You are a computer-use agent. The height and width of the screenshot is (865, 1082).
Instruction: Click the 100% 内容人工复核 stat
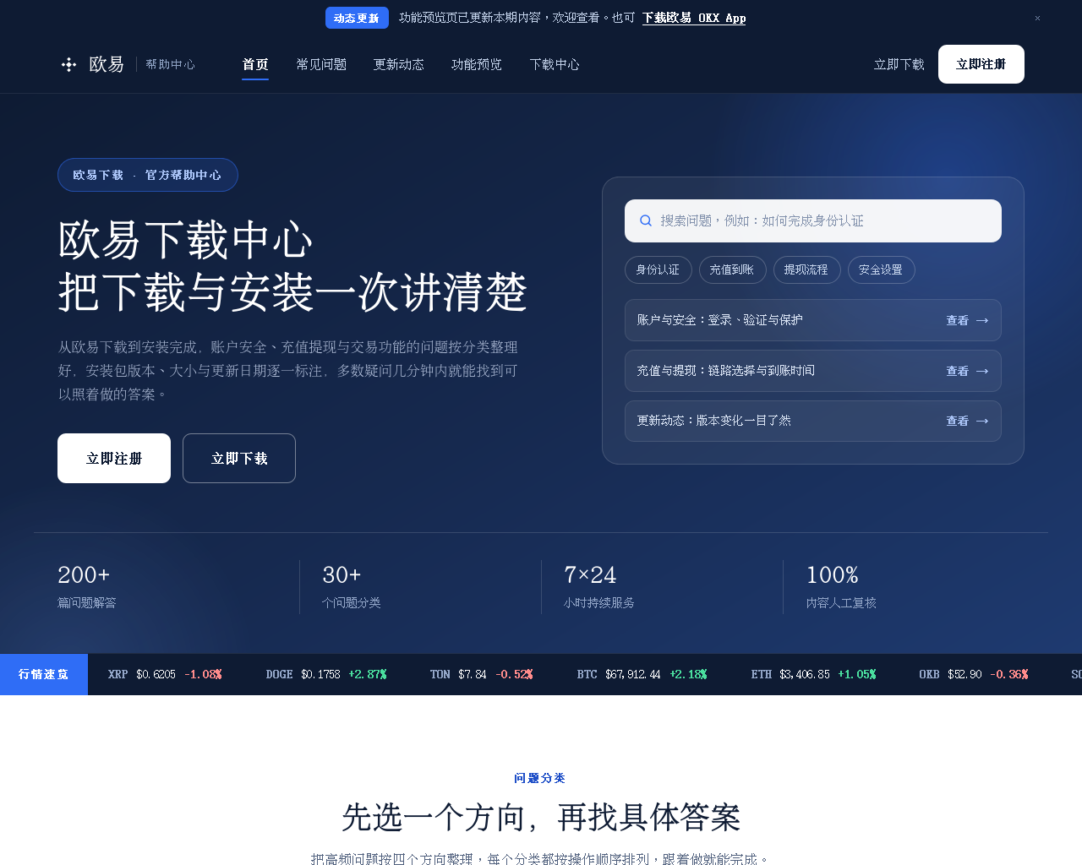click(x=841, y=586)
